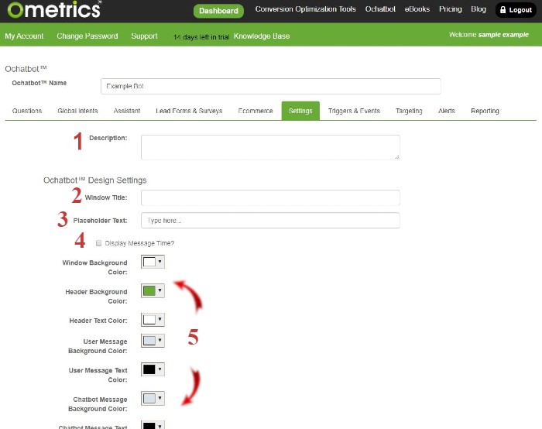Open the Alerts tab
This screenshot has width=542, height=429.
point(447,111)
